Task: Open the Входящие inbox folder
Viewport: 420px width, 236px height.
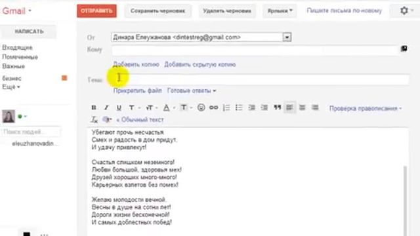Action: pyautogui.click(x=18, y=48)
